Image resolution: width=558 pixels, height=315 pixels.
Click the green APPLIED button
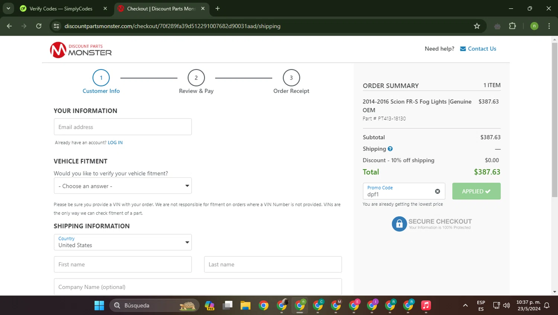coord(476,191)
